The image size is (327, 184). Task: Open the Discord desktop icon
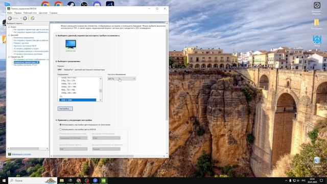(x=97, y=4)
